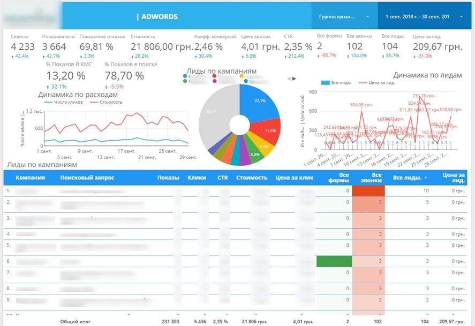Open the Группа канал... filter dropdown
The image size is (475, 326).
(344, 17)
